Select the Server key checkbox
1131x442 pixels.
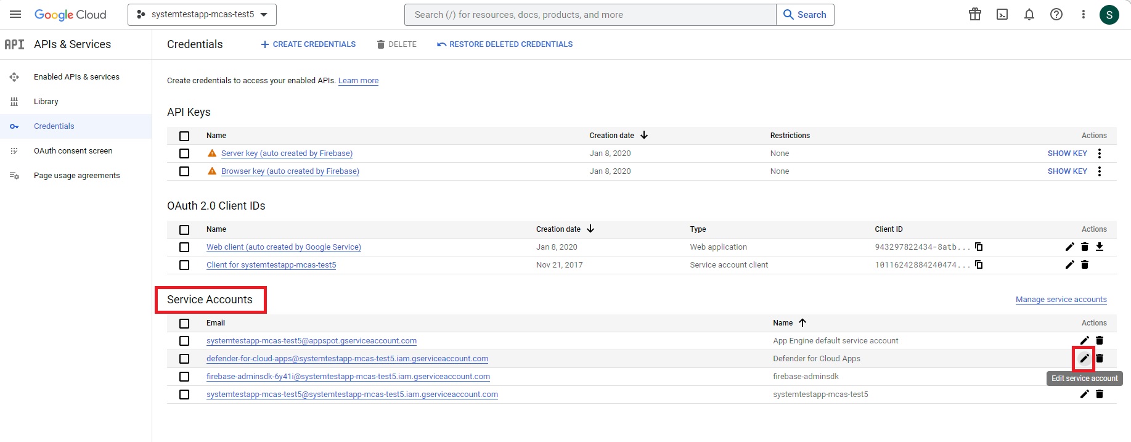coord(184,153)
